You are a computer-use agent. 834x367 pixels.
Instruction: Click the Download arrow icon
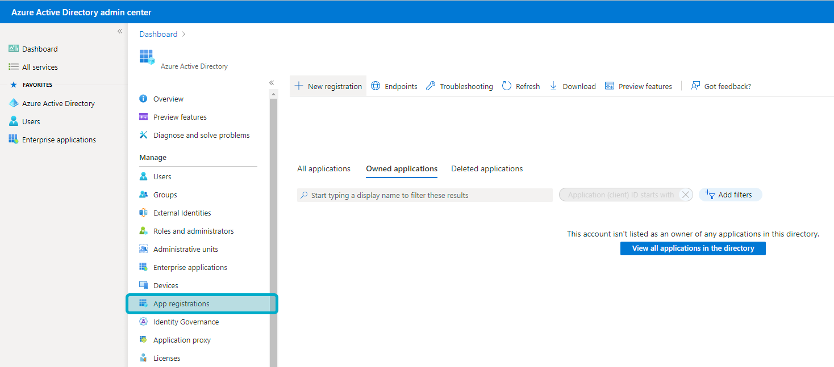click(553, 86)
